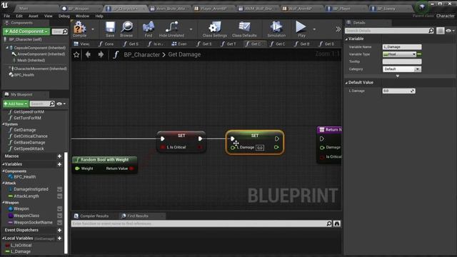457x257 pixels.
Task: Save the blueprint with the Save icon
Action: [x=110, y=29]
